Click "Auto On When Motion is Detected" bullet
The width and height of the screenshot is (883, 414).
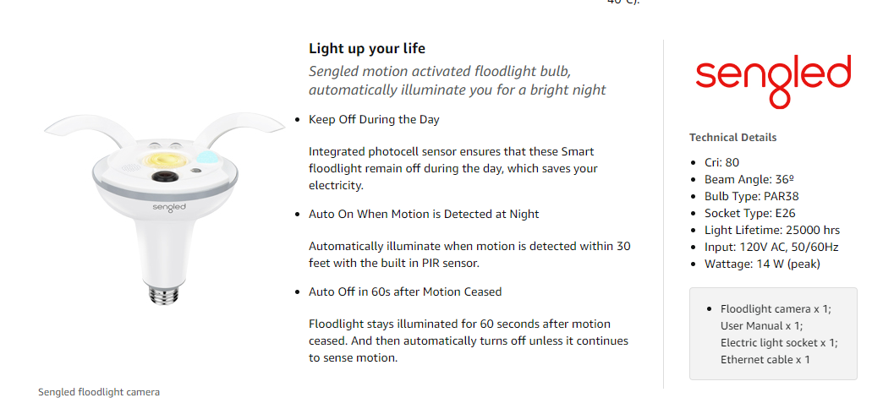pos(424,215)
